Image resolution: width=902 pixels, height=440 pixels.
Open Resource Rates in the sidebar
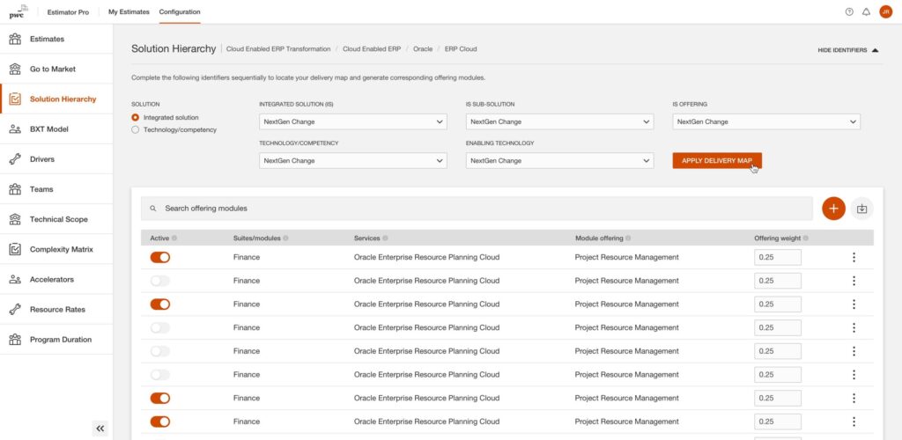56,309
